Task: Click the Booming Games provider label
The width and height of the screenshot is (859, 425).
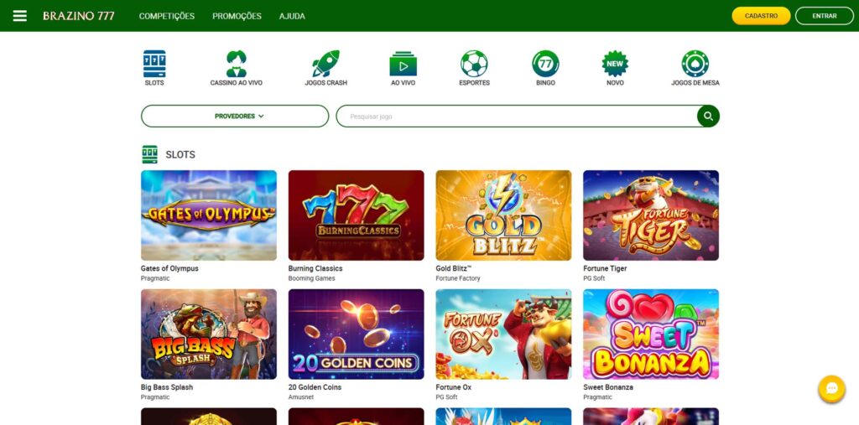Action: [x=312, y=278]
